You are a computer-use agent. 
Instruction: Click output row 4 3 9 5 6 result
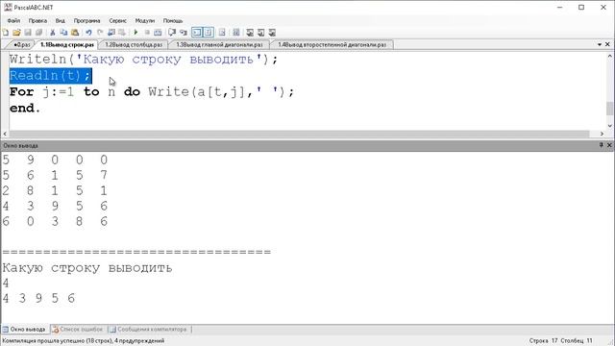(x=38, y=299)
